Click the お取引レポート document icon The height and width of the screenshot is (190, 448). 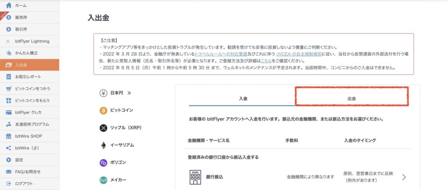(x=9, y=77)
